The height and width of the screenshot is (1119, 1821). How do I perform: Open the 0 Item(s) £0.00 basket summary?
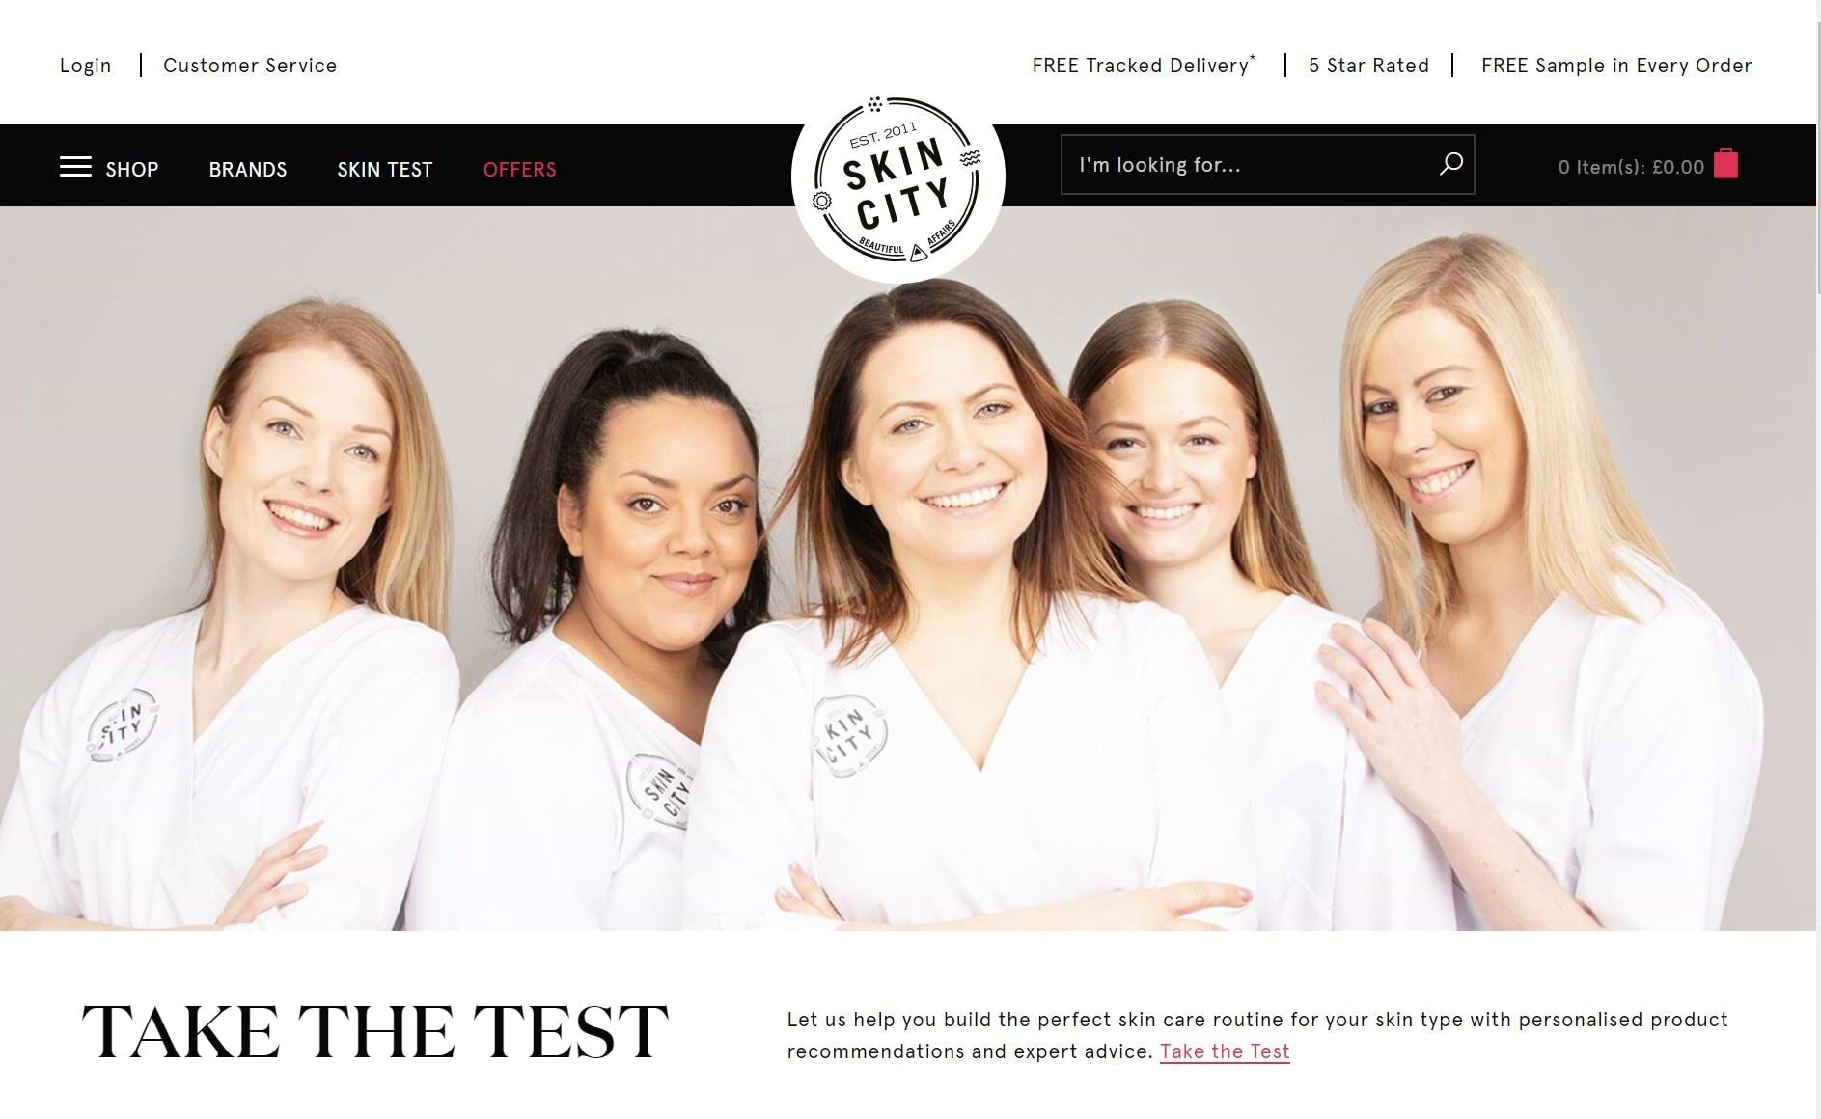(x=1631, y=167)
